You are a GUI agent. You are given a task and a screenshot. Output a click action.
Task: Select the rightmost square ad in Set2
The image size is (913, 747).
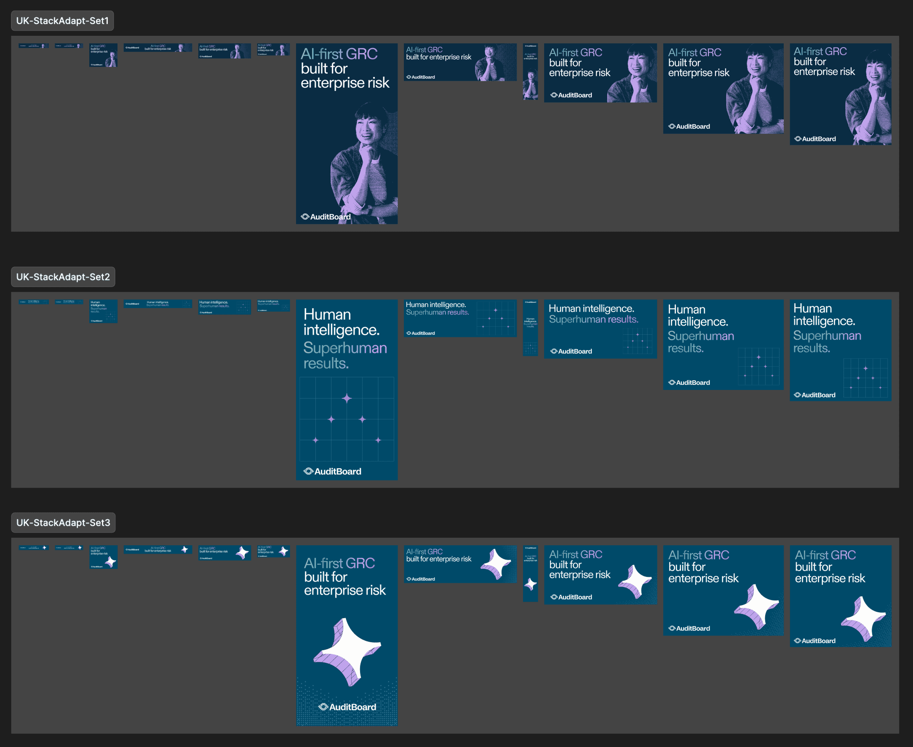(x=840, y=350)
